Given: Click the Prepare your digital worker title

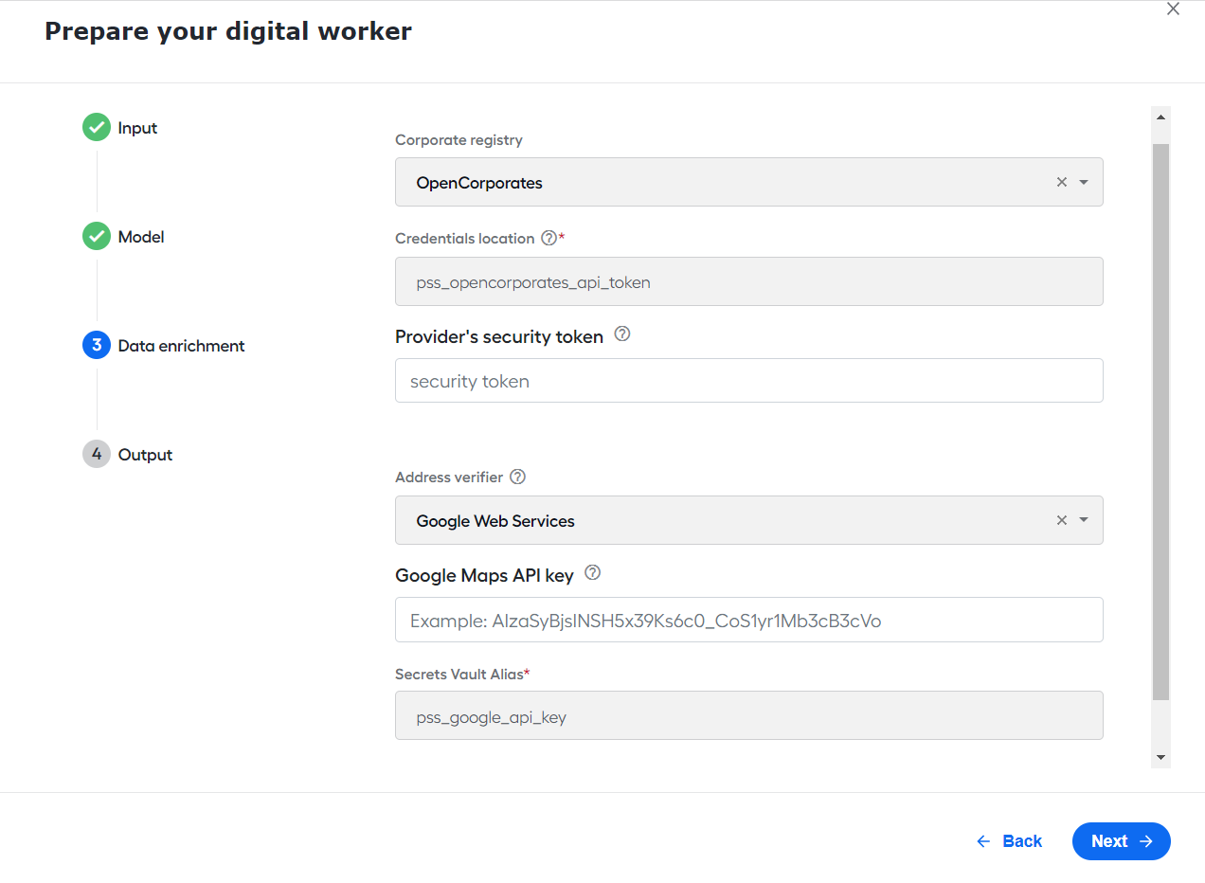Looking at the screenshot, I should tap(228, 31).
